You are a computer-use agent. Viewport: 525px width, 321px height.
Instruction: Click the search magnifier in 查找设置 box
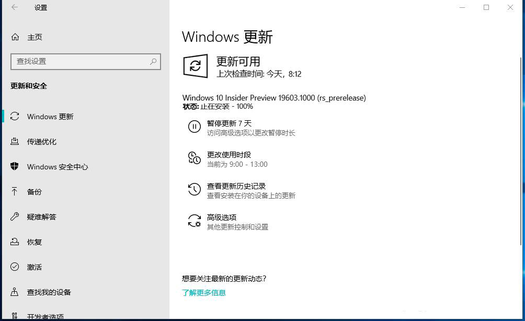pyautogui.click(x=153, y=61)
